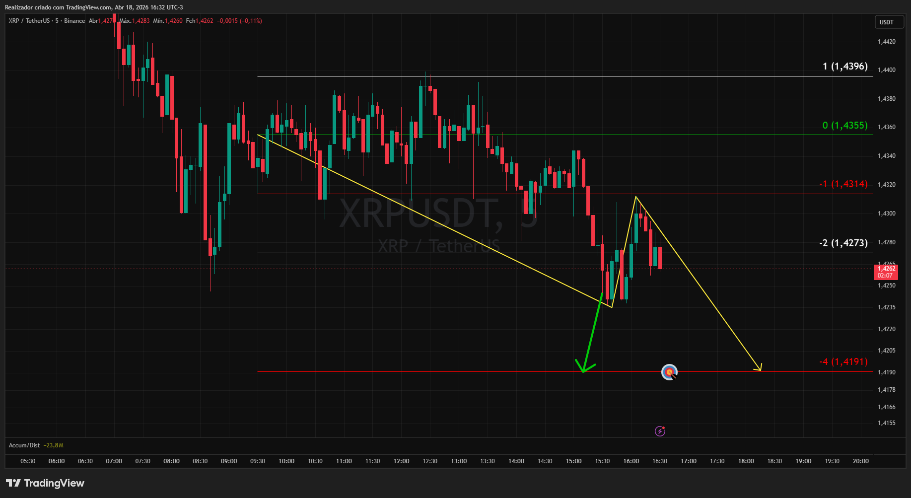Click the 18:00 label on the time axis
Viewport: 911px width, 498px height.
click(746, 461)
